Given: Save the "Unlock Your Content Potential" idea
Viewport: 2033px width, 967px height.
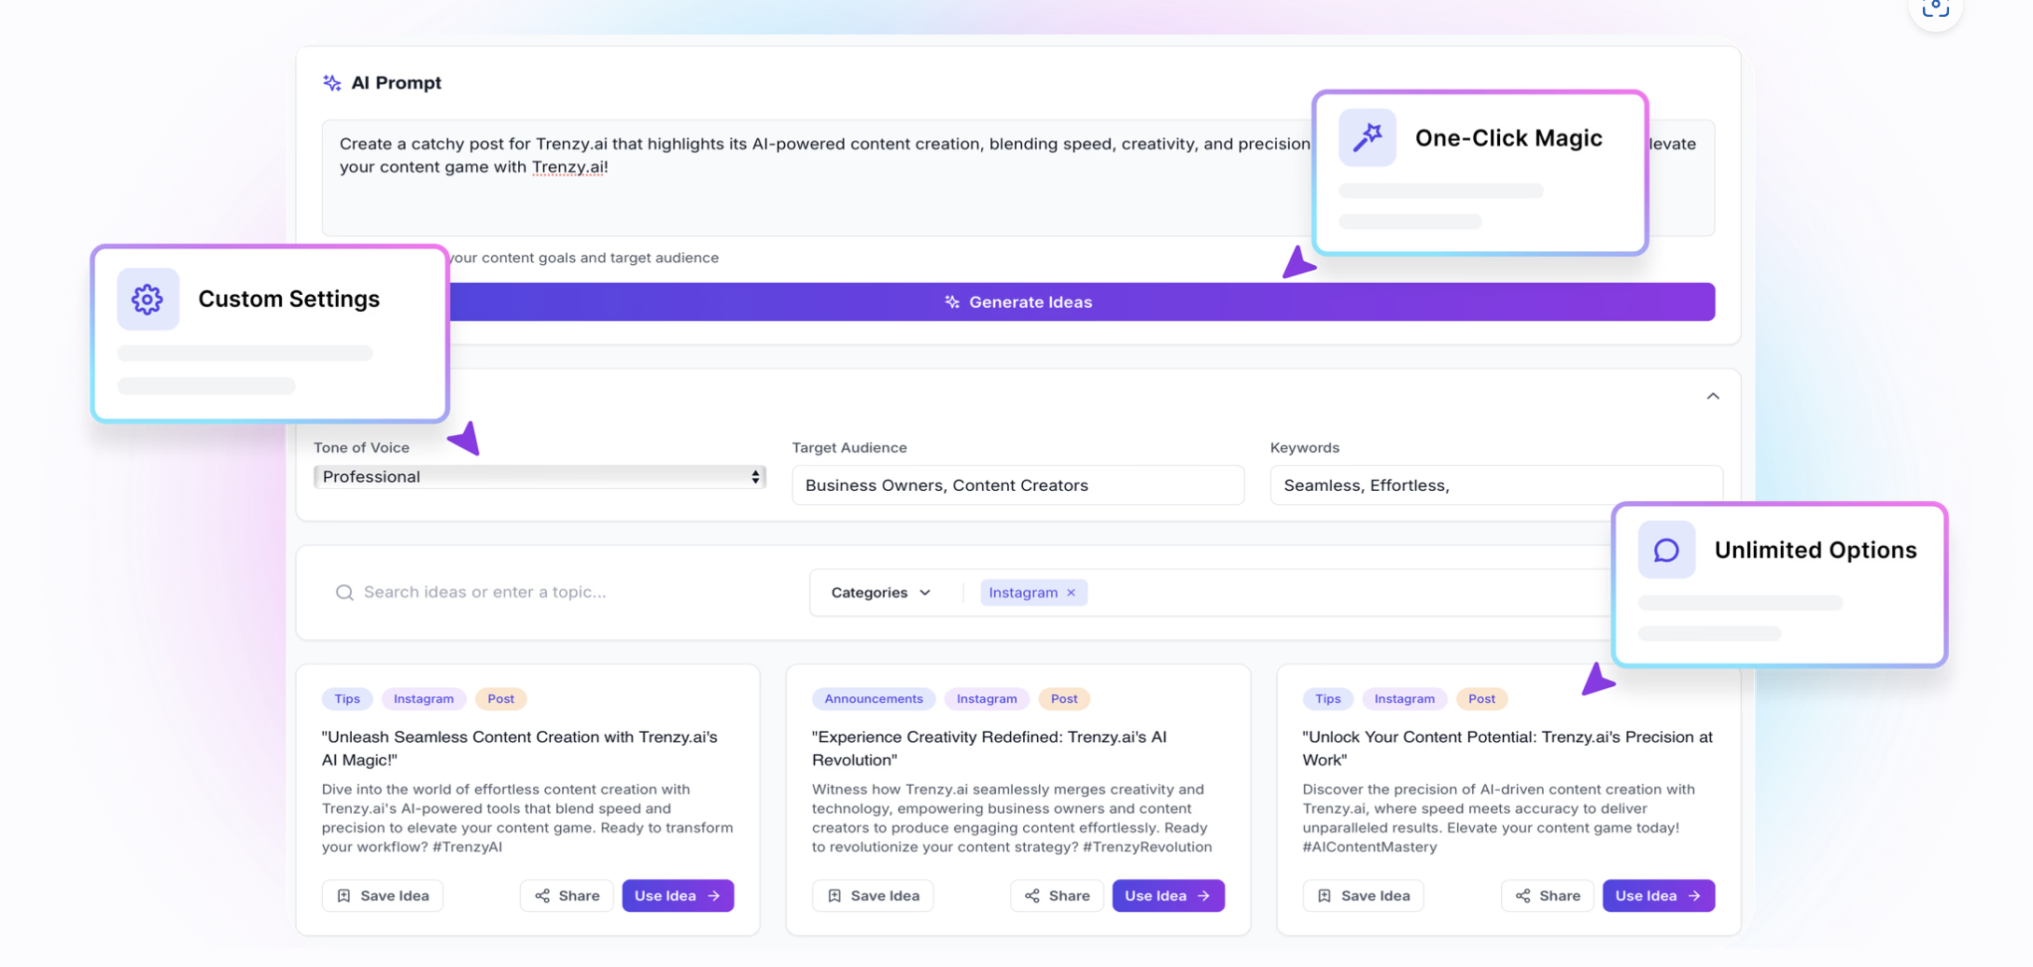Looking at the screenshot, I should [x=1363, y=896].
